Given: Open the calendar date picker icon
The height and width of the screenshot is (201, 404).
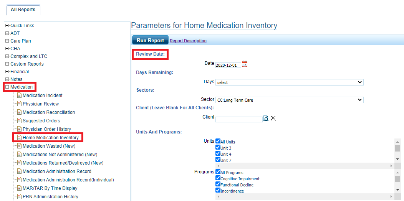Looking at the screenshot, I should pos(245,64).
